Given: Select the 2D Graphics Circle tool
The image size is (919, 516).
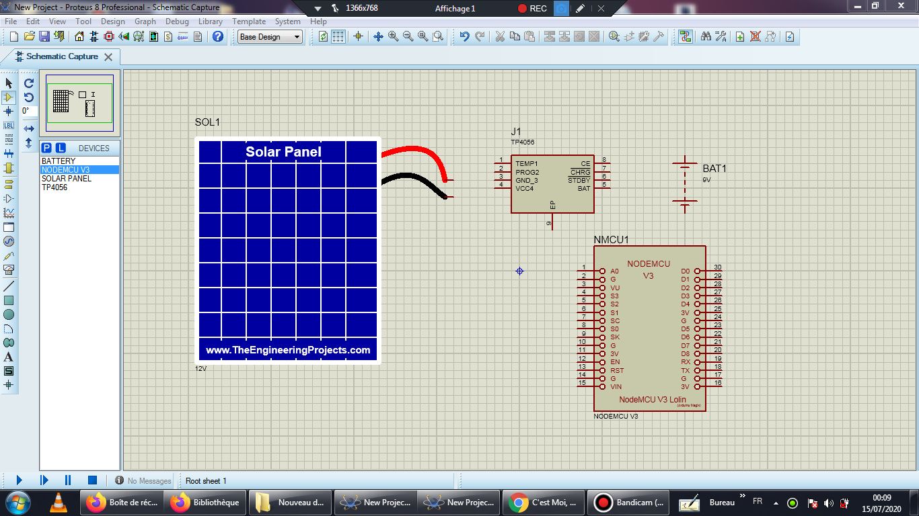Looking at the screenshot, I should (x=9, y=314).
